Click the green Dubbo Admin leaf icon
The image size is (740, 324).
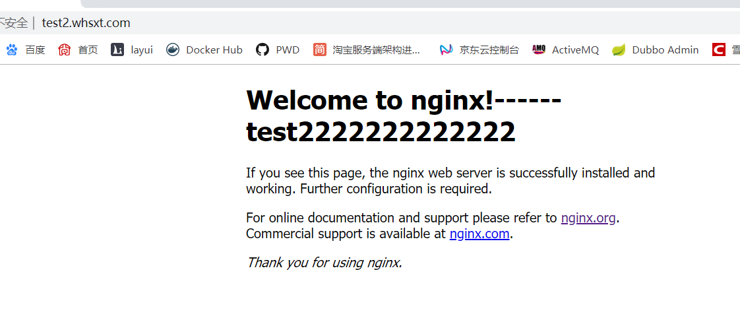coord(619,49)
